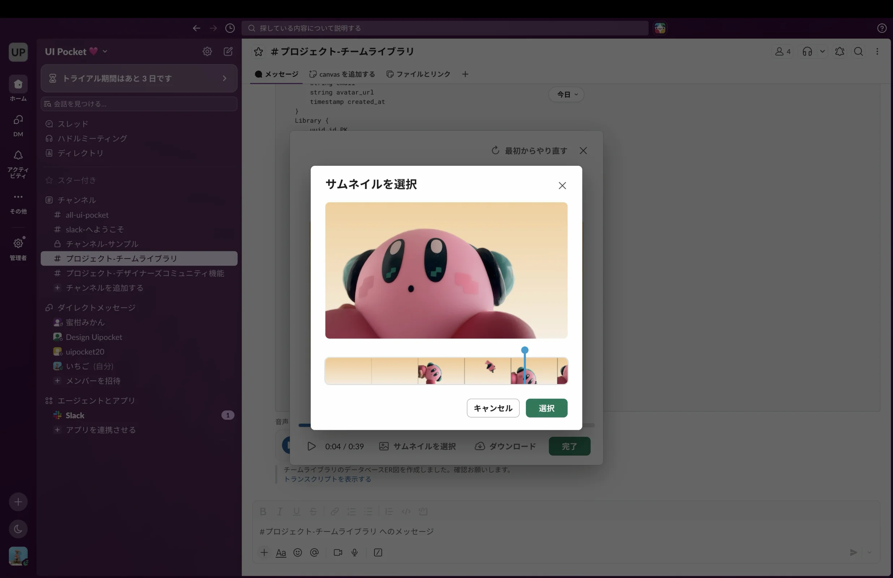Collapse エージェントとアプリ section
The width and height of the screenshot is (893, 578).
tap(96, 401)
